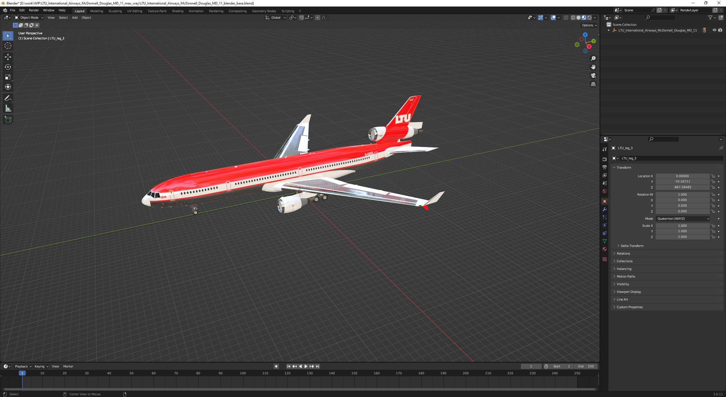Open the Scene properties tab
This screenshot has height=397, width=726.
coord(605,183)
